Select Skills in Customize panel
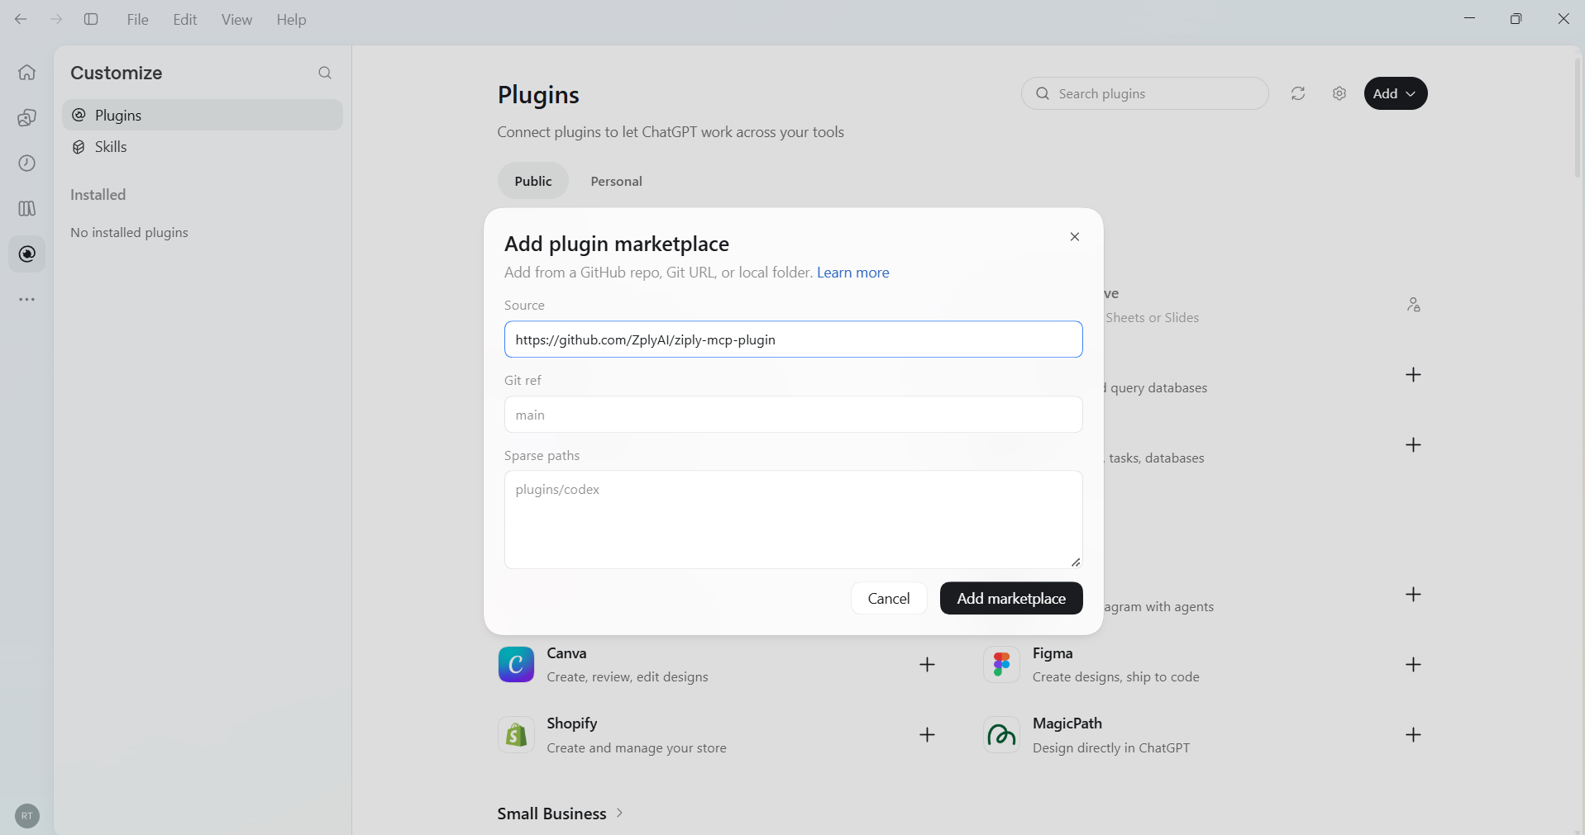This screenshot has width=1585, height=835. (x=203, y=147)
